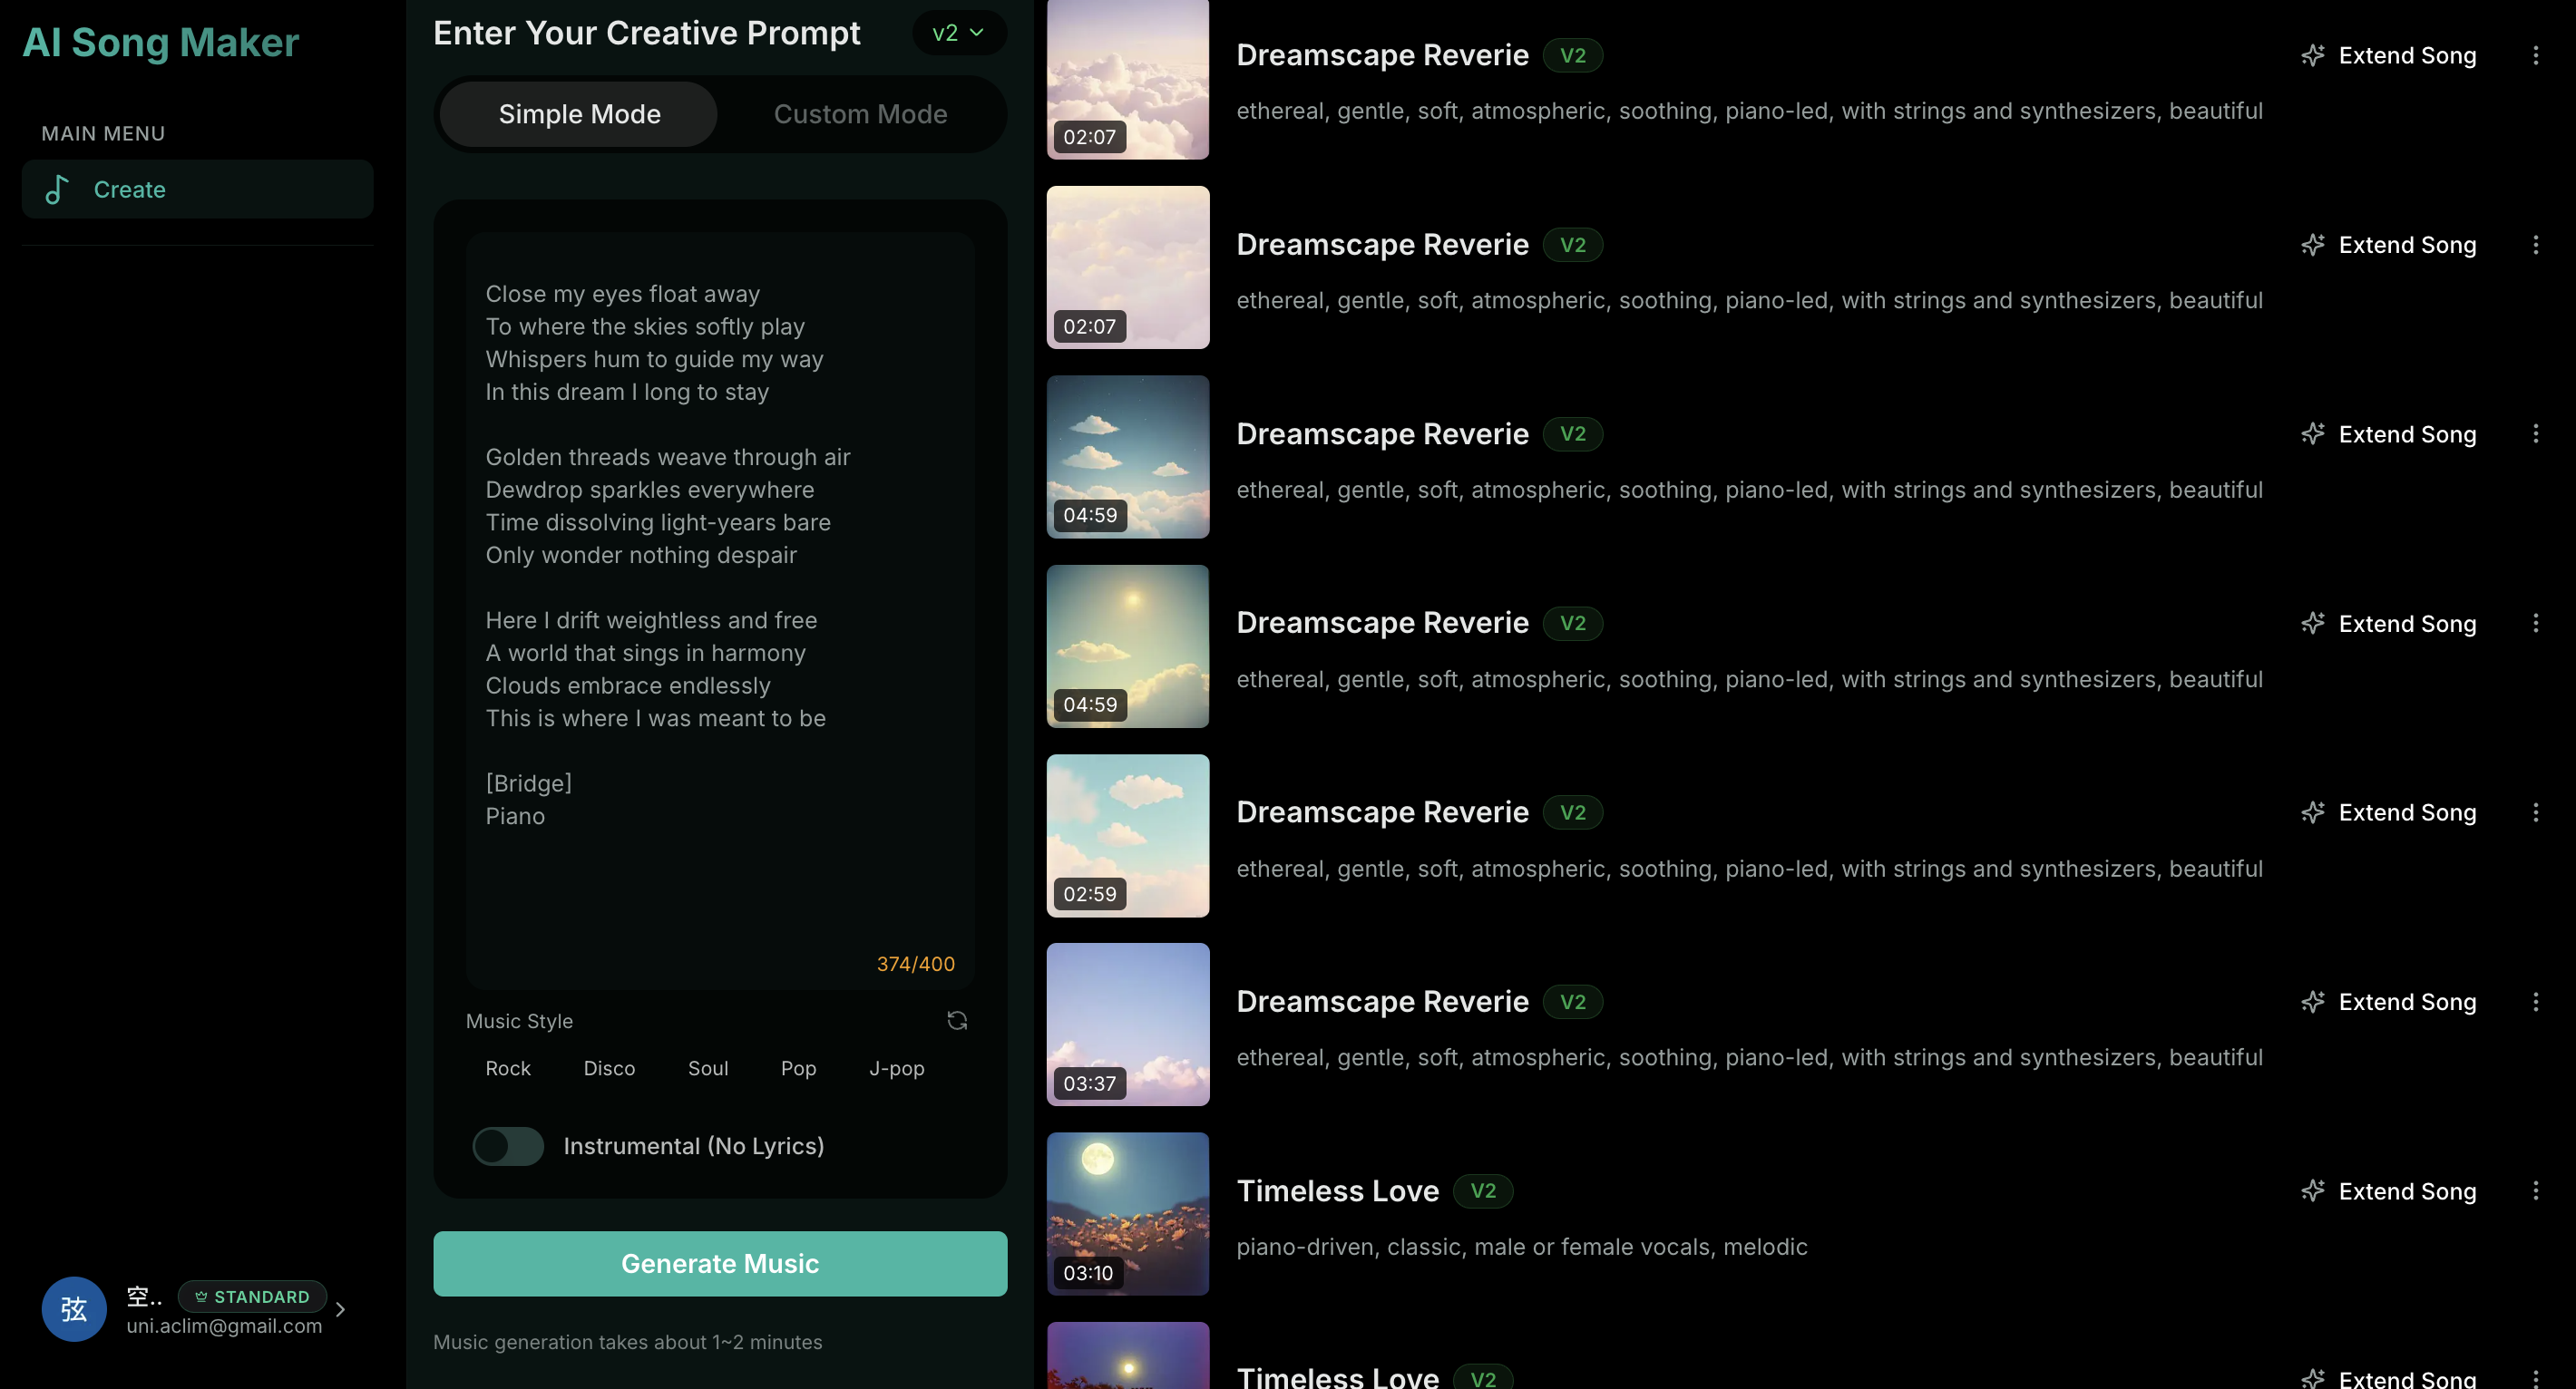Extend Song for the 02:59 track
Screen dimensions: 2576x1389
[x=2388, y=812]
